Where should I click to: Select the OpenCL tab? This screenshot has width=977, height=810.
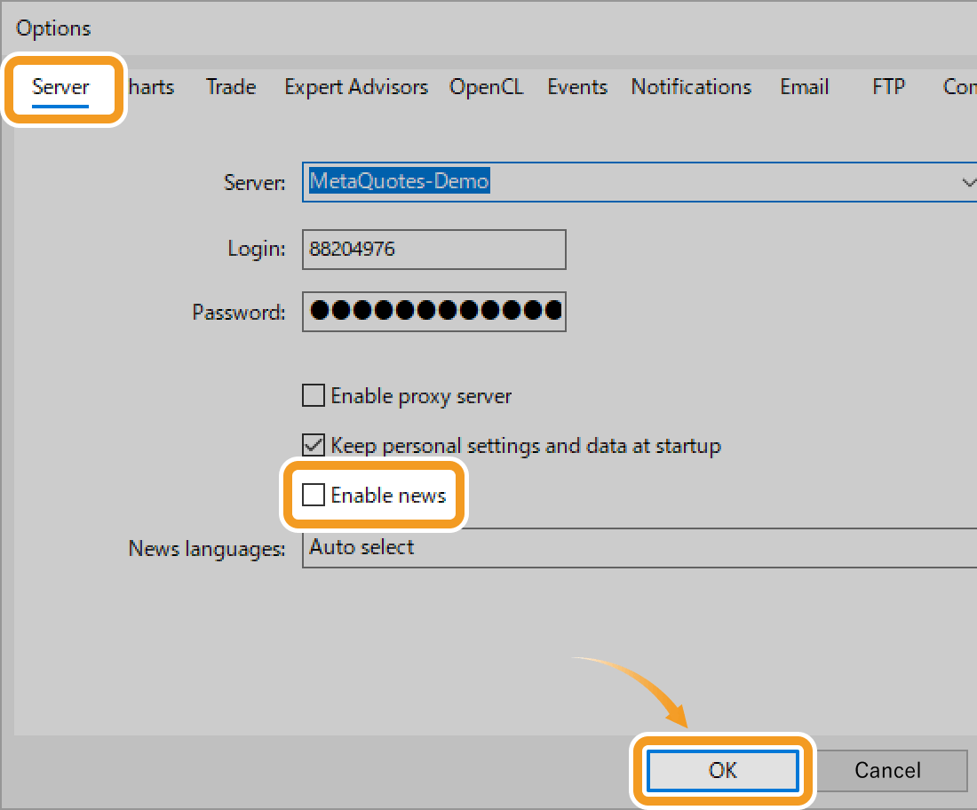click(x=487, y=87)
